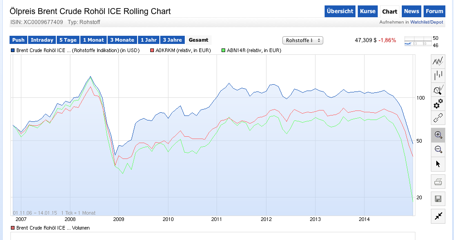Switch to the bar chart type icon

[438, 76]
